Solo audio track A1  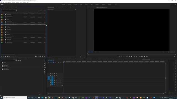(58, 79)
